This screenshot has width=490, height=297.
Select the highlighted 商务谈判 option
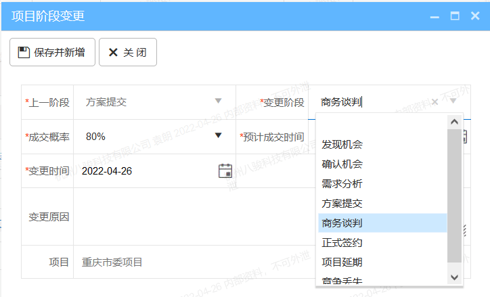coord(342,223)
